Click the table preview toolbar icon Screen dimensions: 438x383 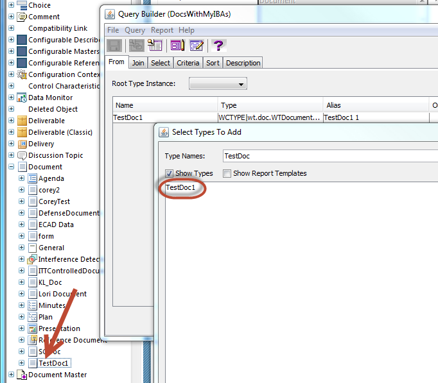pyautogui.click(x=155, y=46)
